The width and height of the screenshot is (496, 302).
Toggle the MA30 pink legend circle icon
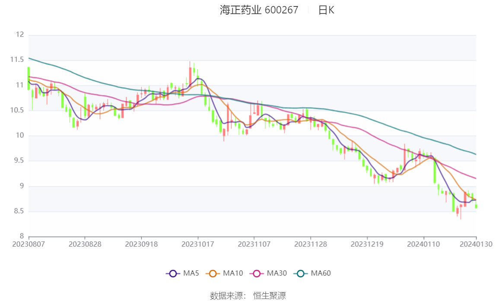click(x=257, y=273)
